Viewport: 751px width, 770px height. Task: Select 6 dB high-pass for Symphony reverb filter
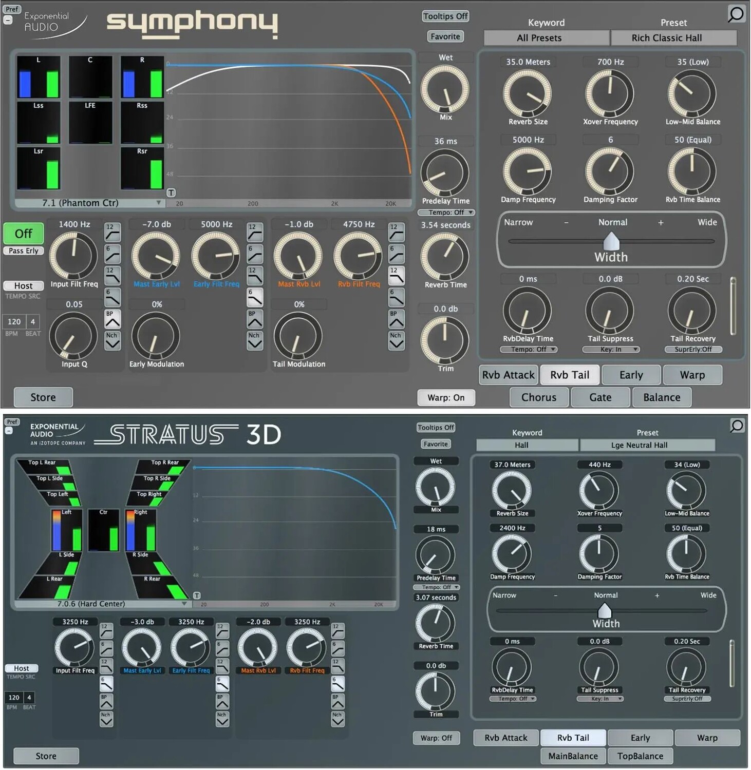[396, 254]
